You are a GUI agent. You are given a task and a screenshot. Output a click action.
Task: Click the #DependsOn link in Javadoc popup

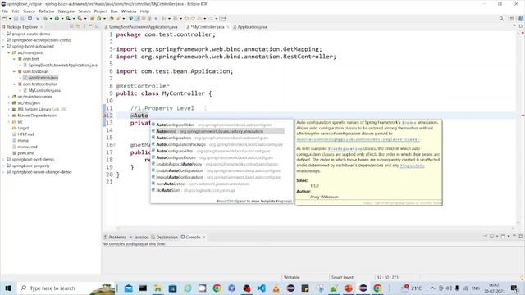pos(412,166)
